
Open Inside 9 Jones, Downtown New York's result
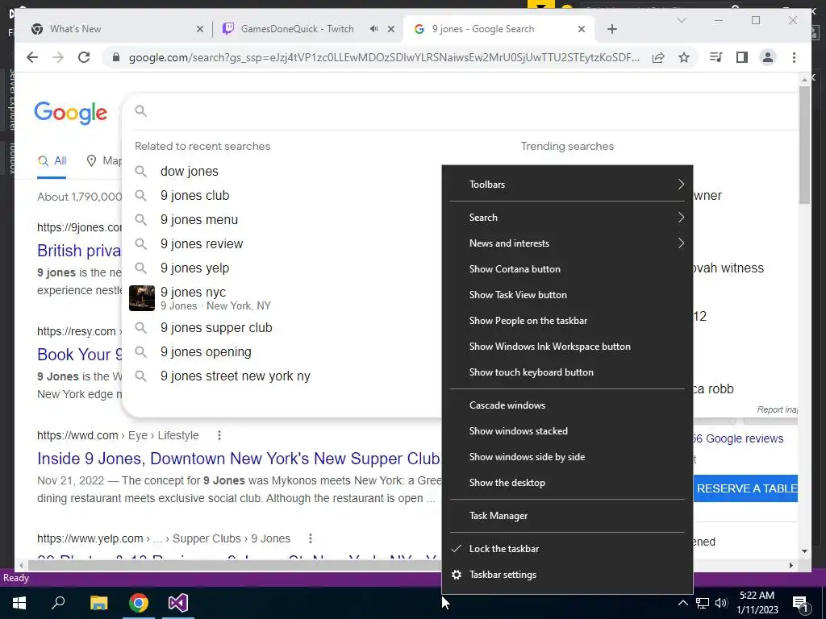click(x=238, y=459)
